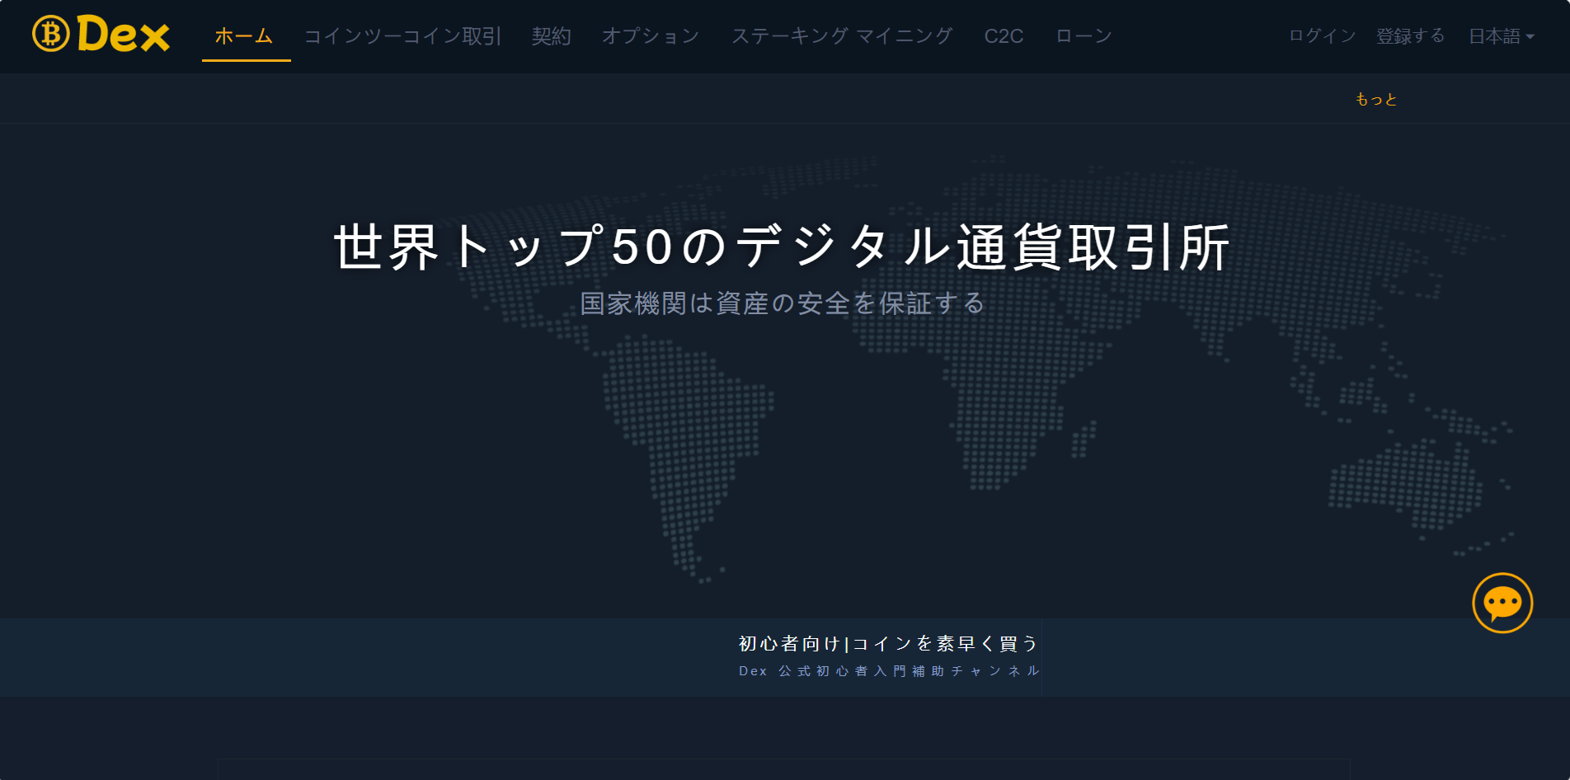The height and width of the screenshot is (780, 1570).
Task: Navigate to the C2C page
Action: click(x=1004, y=36)
